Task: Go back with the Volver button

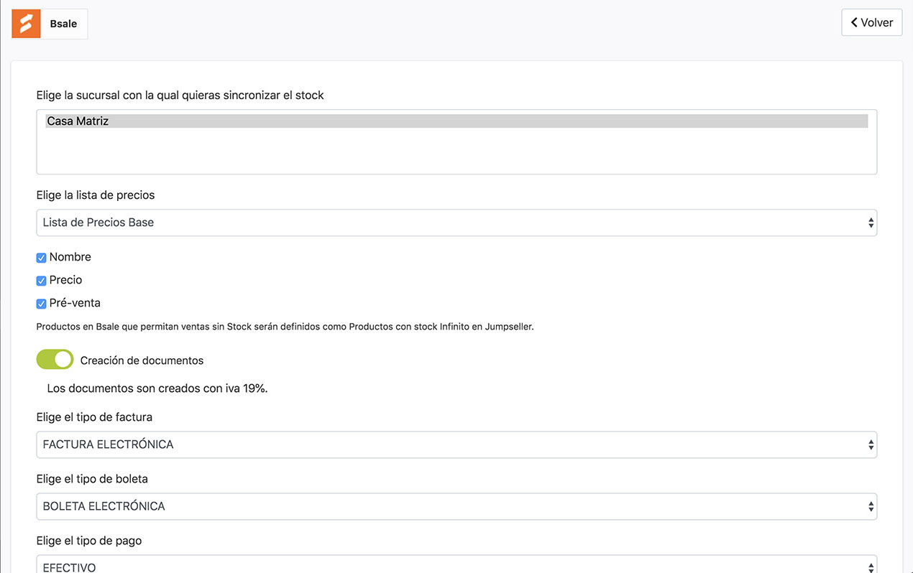Action: pos(871,22)
